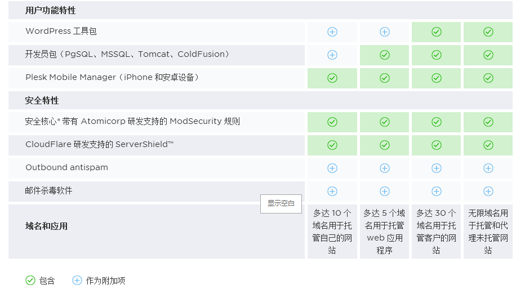Click the 多达 10 个域名 description cell
Image resolution: width=516 pixels, height=289 pixels.
click(x=332, y=232)
